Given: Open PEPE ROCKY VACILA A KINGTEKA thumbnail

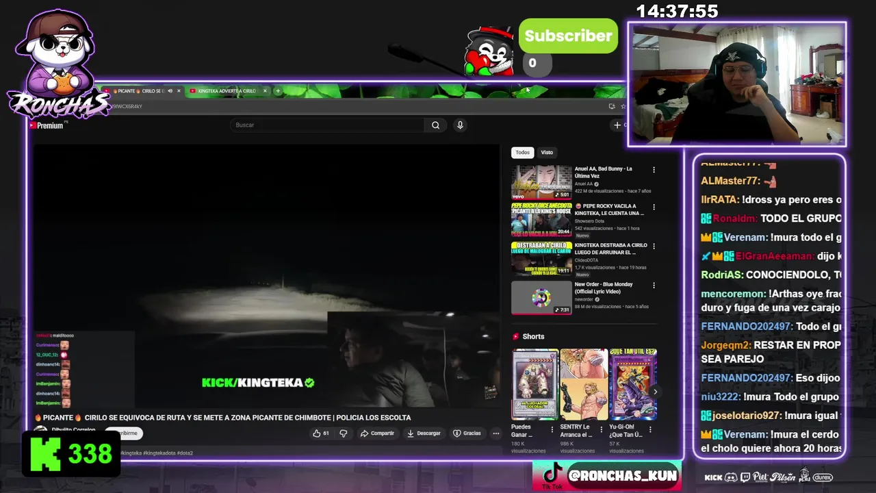Looking at the screenshot, I should point(541,220).
